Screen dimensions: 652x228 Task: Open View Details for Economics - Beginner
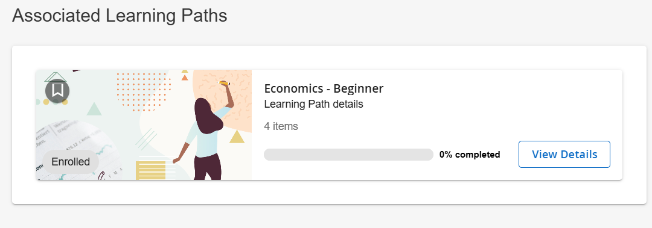[564, 154]
